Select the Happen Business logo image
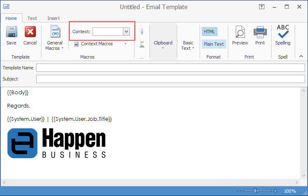The image size is (308, 196). coord(56,143)
